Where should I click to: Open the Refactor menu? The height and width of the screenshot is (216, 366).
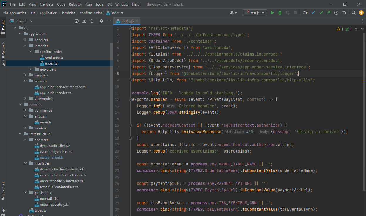click(x=75, y=4)
